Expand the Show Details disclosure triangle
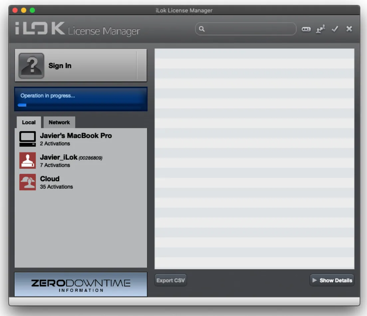The height and width of the screenshot is (316, 367). [314, 280]
